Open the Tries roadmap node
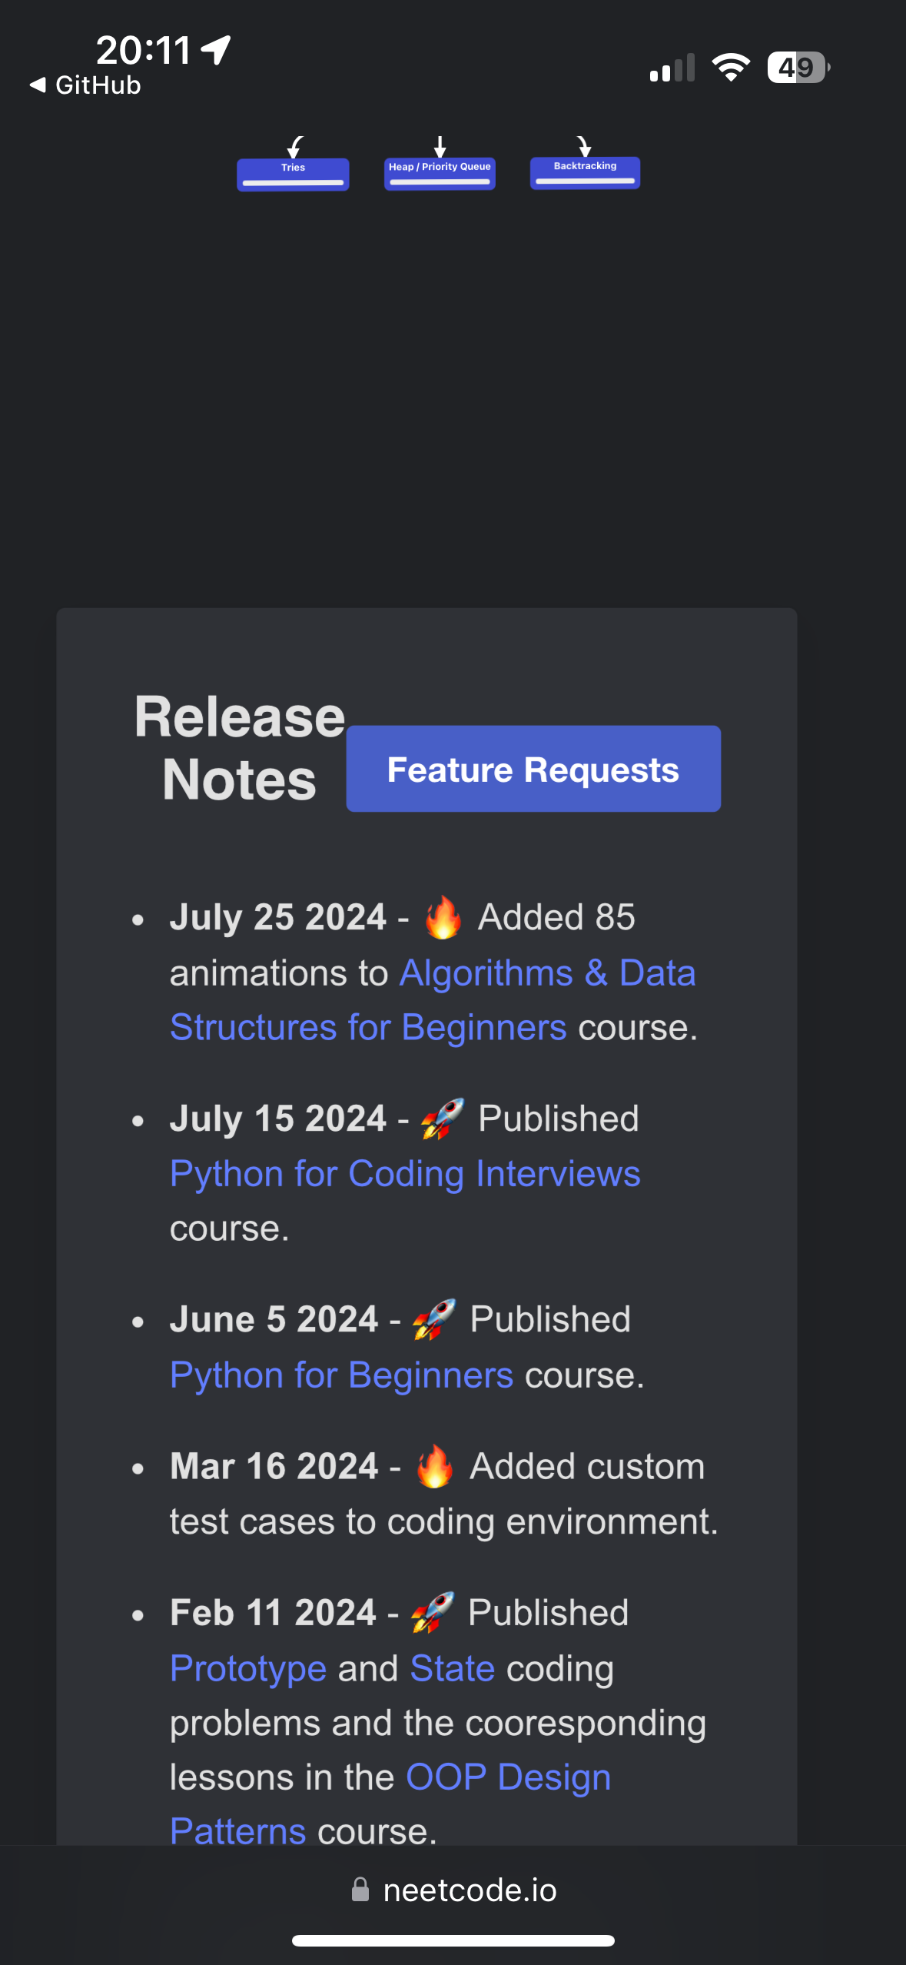The height and width of the screenshot is (1965, 906). coord(293,174)
